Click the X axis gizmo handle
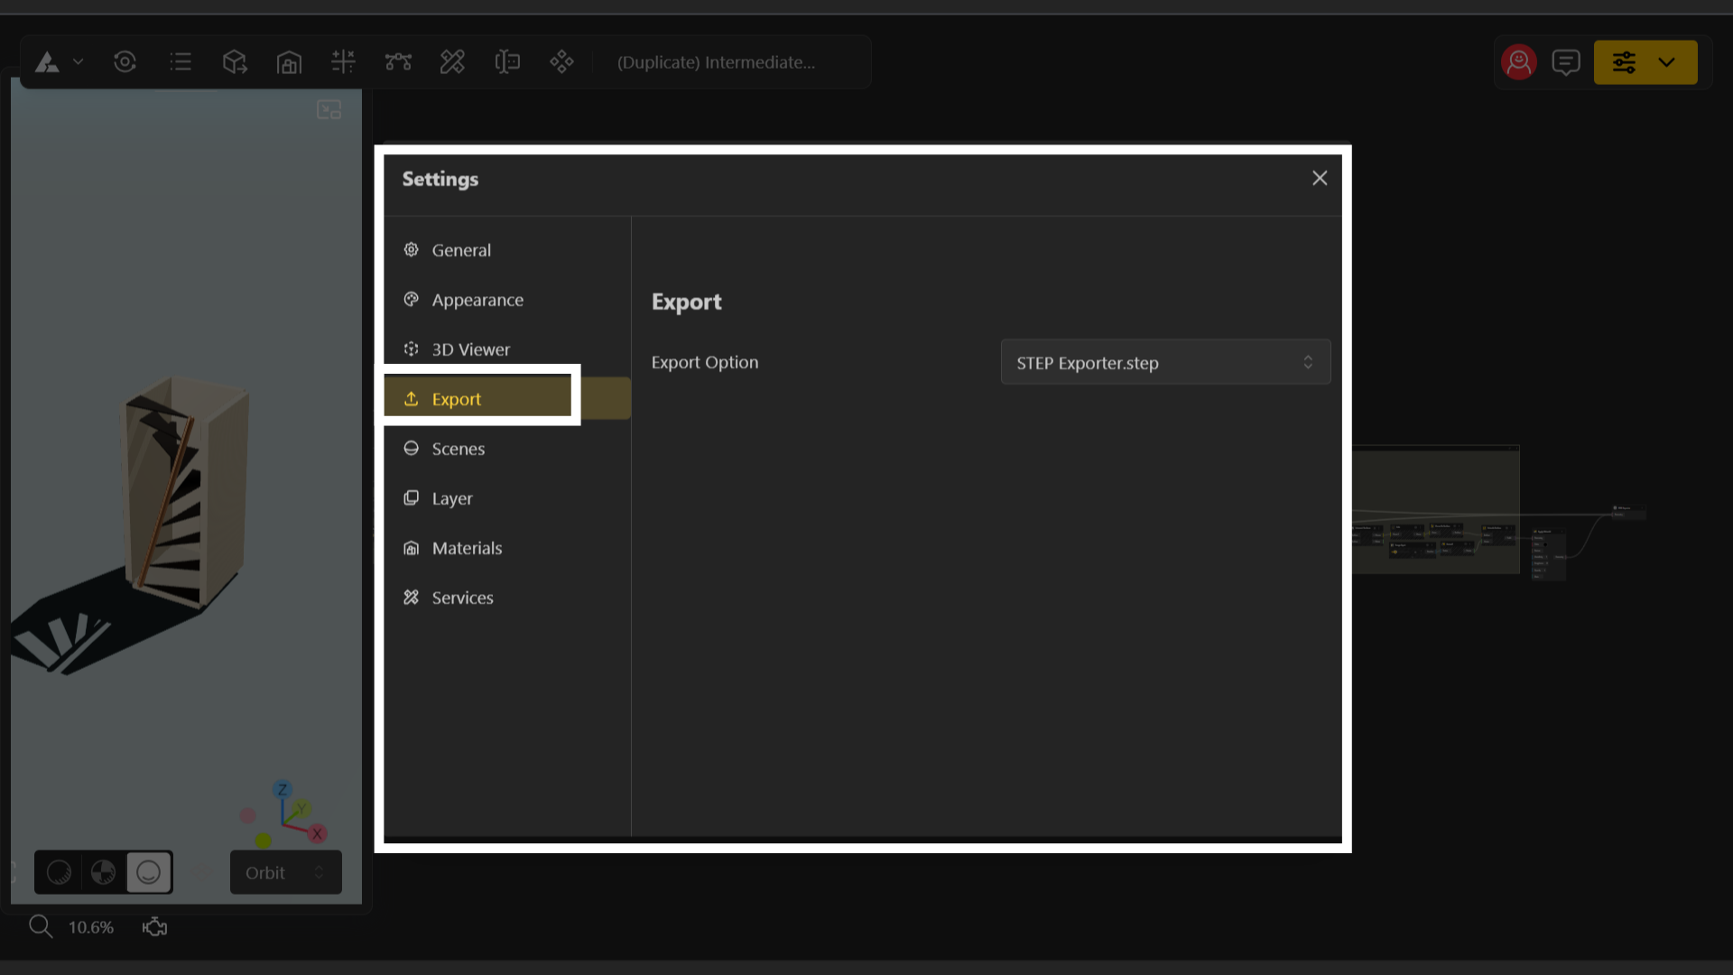The image size is (1733, 975). (317, 834)
